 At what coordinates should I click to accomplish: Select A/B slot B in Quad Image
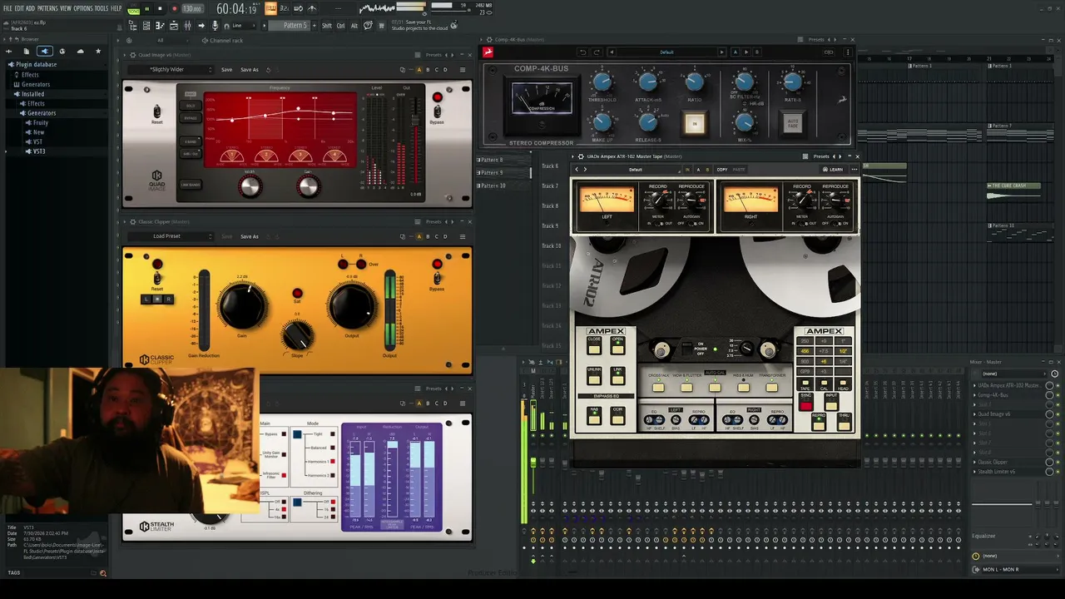428,70
